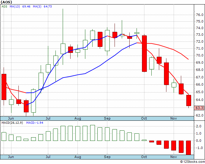Image resolution: width=205 pixels, height=164 pixels.
Task: Select Aug on the price chart time axis
Action: [x=78, y=118]
